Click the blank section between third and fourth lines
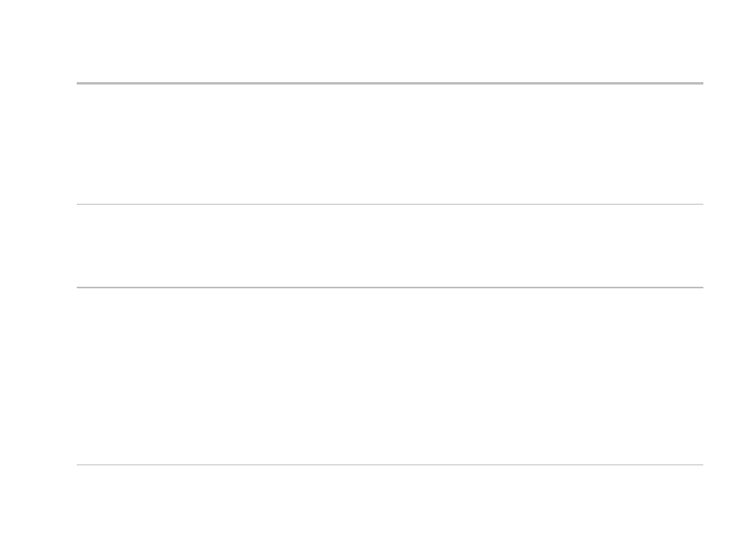The width and height of the screenshot is (754, 534). (x=389, y=377)
